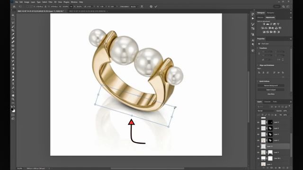This screenshot has height=170, width=303.
Task: Set the foreground color swatch
Action: (12, 109)
